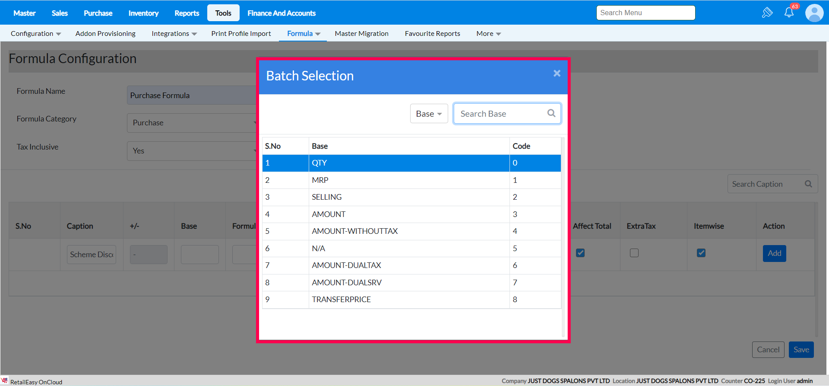Open the Finance And Accounts menu
Image resolution: width=829 pixels, height=386 pixels.
282,13
